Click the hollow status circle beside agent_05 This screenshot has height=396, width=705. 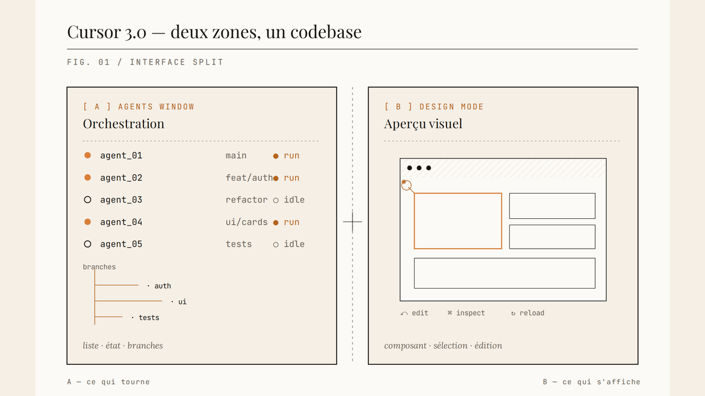(88, 244)
